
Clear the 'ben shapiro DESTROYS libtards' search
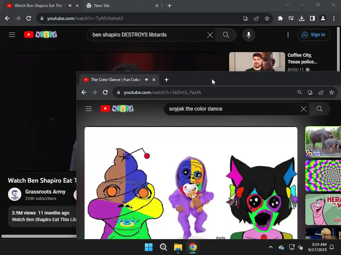point(210,35)
